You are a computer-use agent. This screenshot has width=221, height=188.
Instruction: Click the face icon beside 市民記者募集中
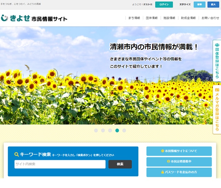coord(168,161)
